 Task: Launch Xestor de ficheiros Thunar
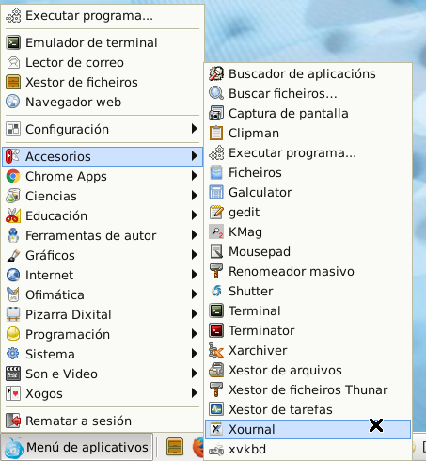(308, 389)
